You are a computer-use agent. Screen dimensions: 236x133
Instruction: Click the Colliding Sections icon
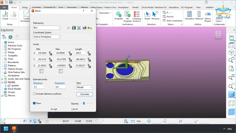(x=137, y=16)
